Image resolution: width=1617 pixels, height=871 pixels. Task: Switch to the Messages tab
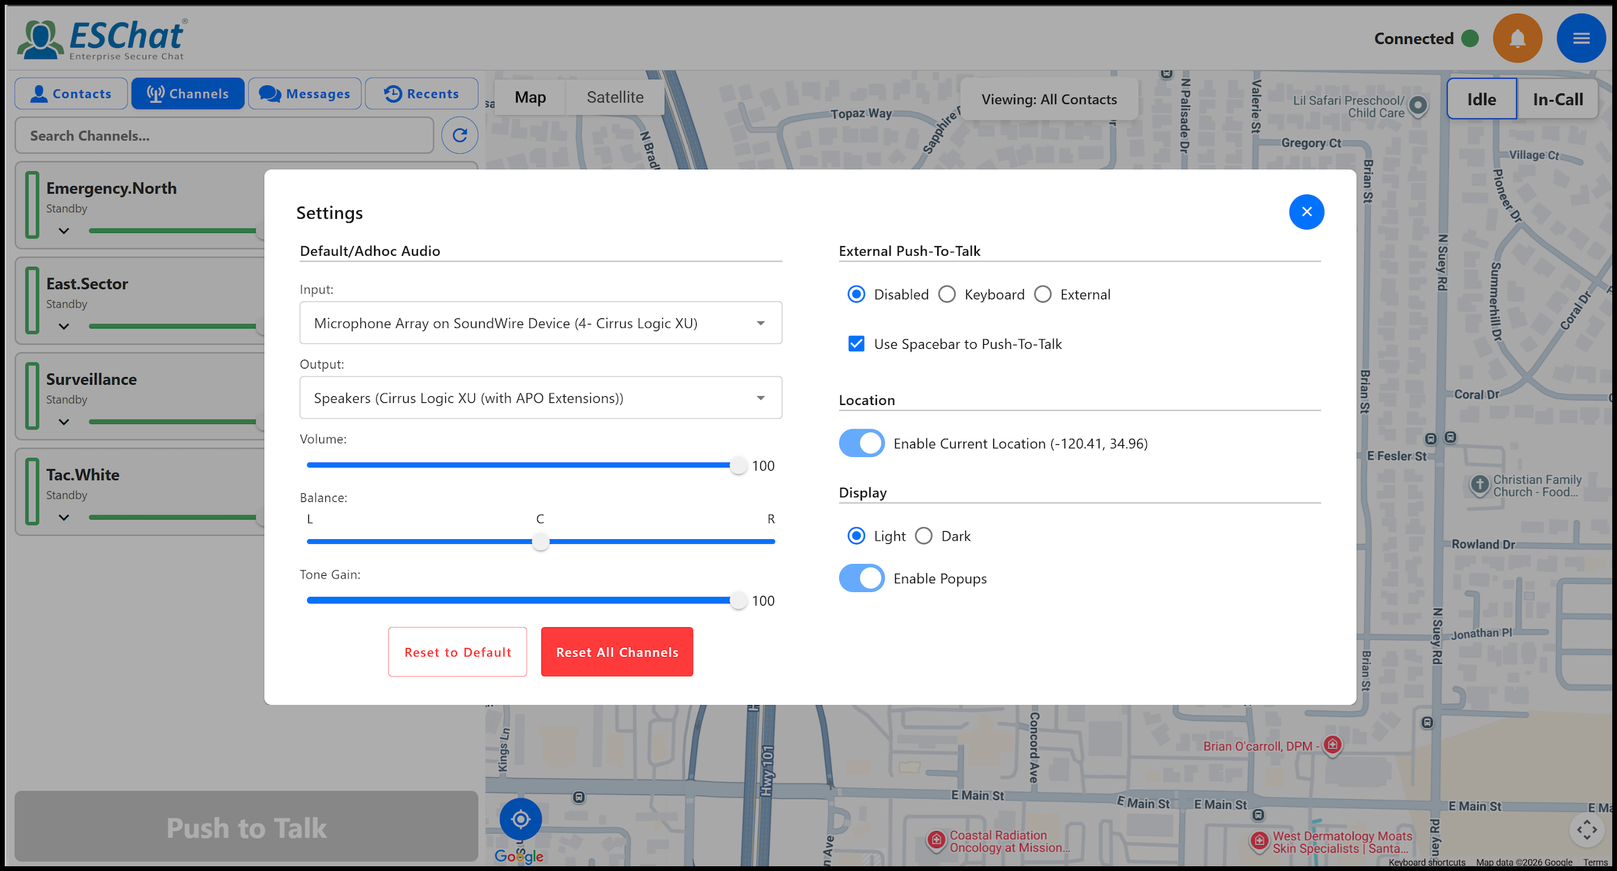[x=305, y=93]
